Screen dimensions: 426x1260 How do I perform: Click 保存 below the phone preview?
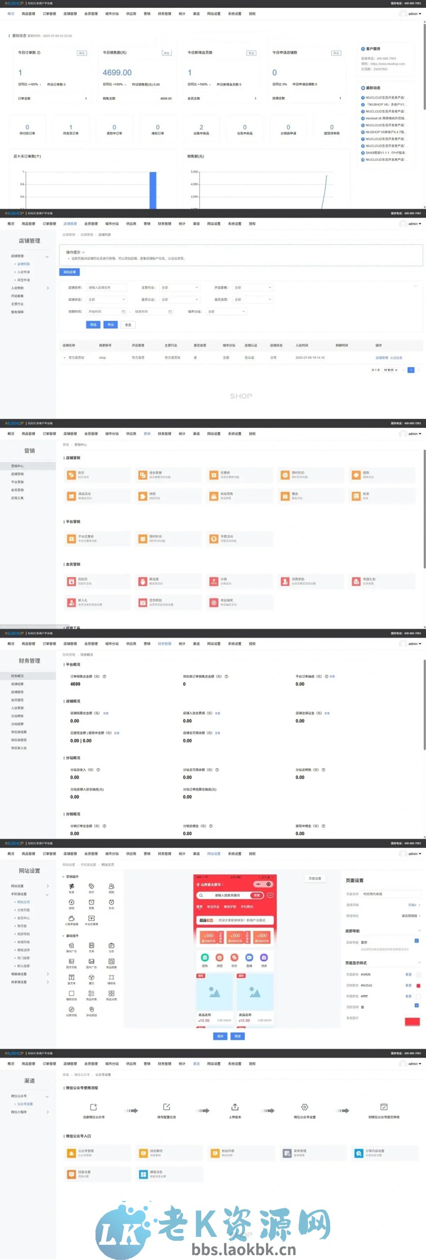point(220,1036)
